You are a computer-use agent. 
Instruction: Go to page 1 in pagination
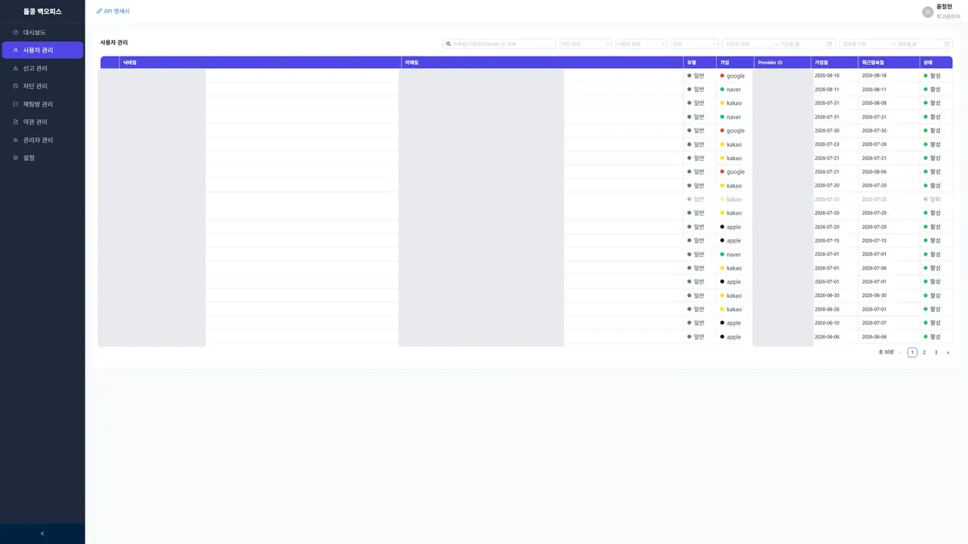912,352
